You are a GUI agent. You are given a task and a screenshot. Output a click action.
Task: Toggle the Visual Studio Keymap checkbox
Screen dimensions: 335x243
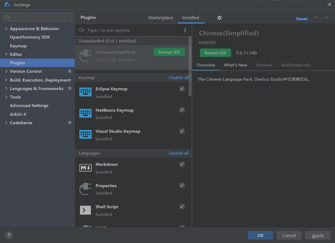tap(182, 131)
